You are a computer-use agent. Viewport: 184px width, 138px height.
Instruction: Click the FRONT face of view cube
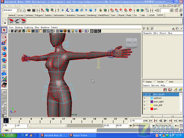[129, 43]
